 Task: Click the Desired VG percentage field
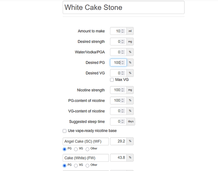(x=116, y=73)
